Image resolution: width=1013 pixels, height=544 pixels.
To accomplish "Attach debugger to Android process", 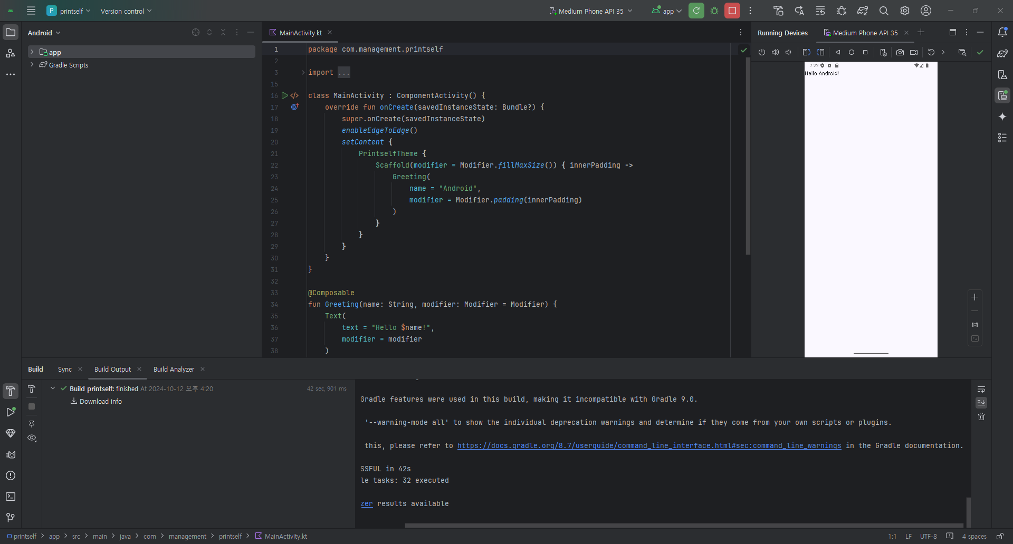I will 842,11.
